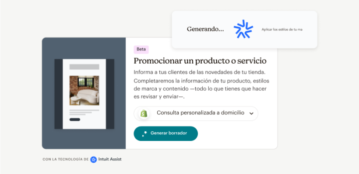Click the Informa a tus clientes description line

tap(199, 72)
